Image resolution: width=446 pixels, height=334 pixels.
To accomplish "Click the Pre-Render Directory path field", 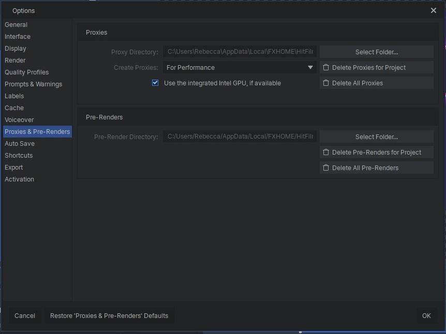I will (240, 136).
